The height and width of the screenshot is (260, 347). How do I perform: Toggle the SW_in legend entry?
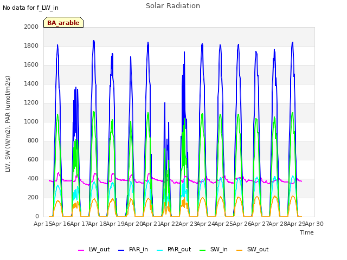coord(214,250)
